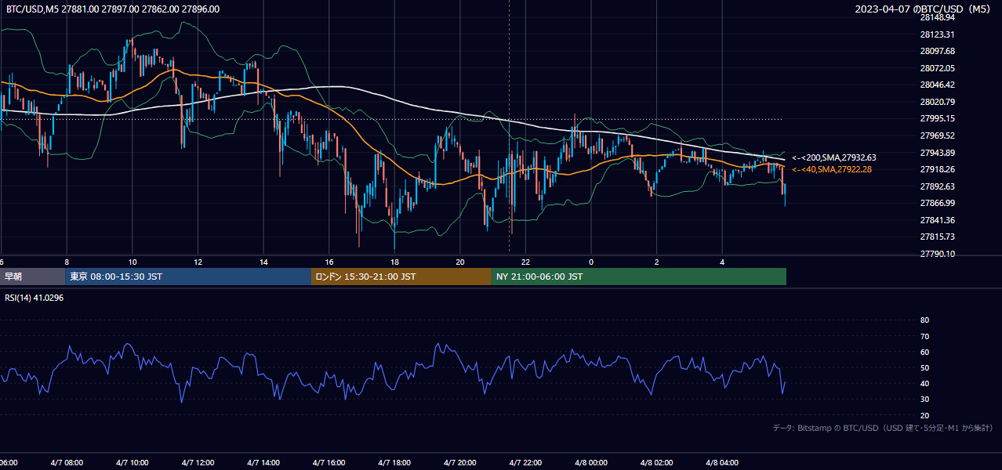Select price axis label 28072.05
The height and width of the screenshot is (470, 1002).
coord(937,68)
